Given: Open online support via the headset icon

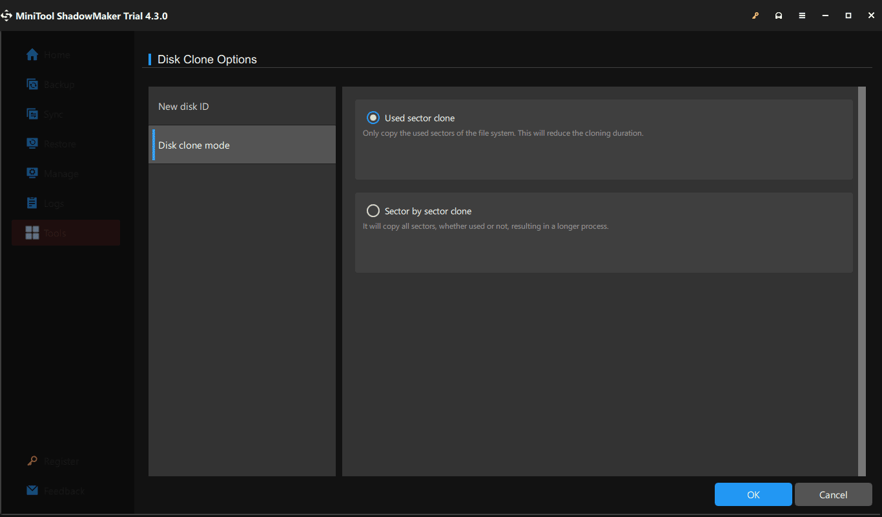Looking at the screenshot, I should (x=779, y=15).
